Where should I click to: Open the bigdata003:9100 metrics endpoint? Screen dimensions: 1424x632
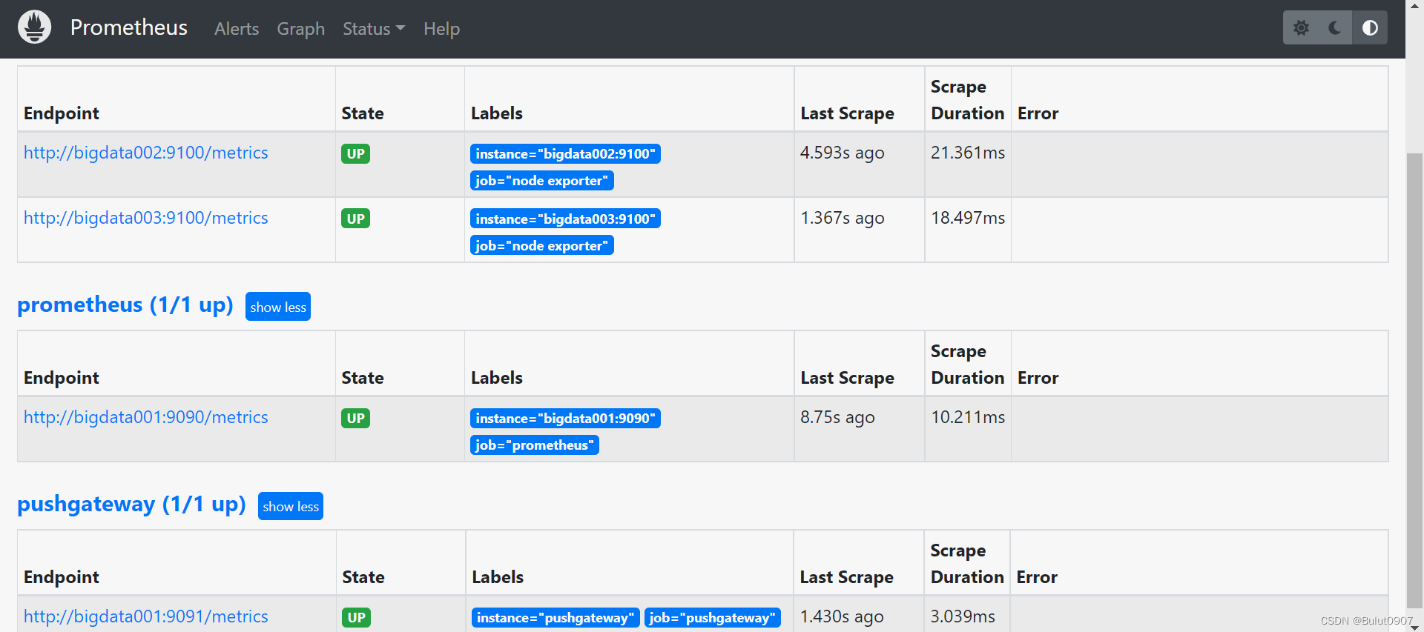coord(146,218)
